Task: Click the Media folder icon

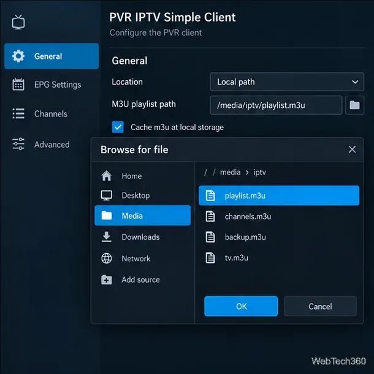Action: [107, 215]
